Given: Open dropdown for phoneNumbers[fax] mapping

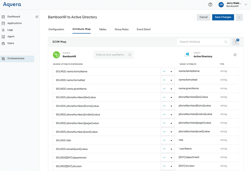Looking at the screenshot, I should (x=171, y=98).
